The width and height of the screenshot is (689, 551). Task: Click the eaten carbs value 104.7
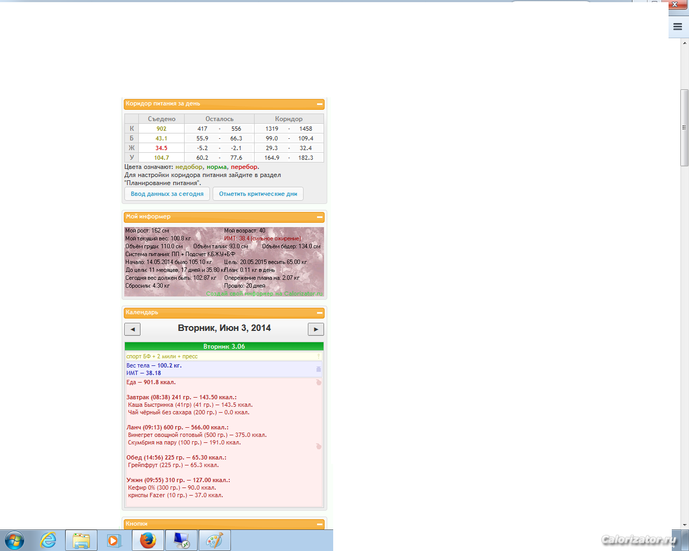tap(161, 158)
